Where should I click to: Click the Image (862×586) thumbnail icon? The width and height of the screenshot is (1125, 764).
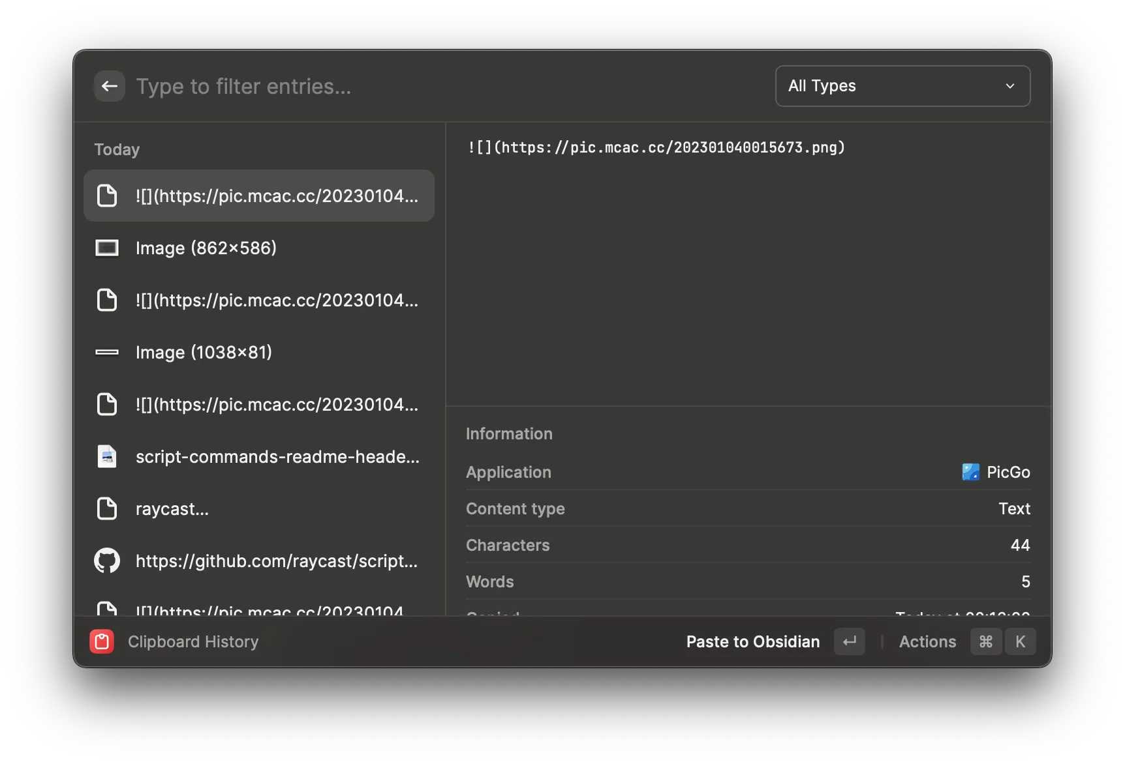coord(107,248)
